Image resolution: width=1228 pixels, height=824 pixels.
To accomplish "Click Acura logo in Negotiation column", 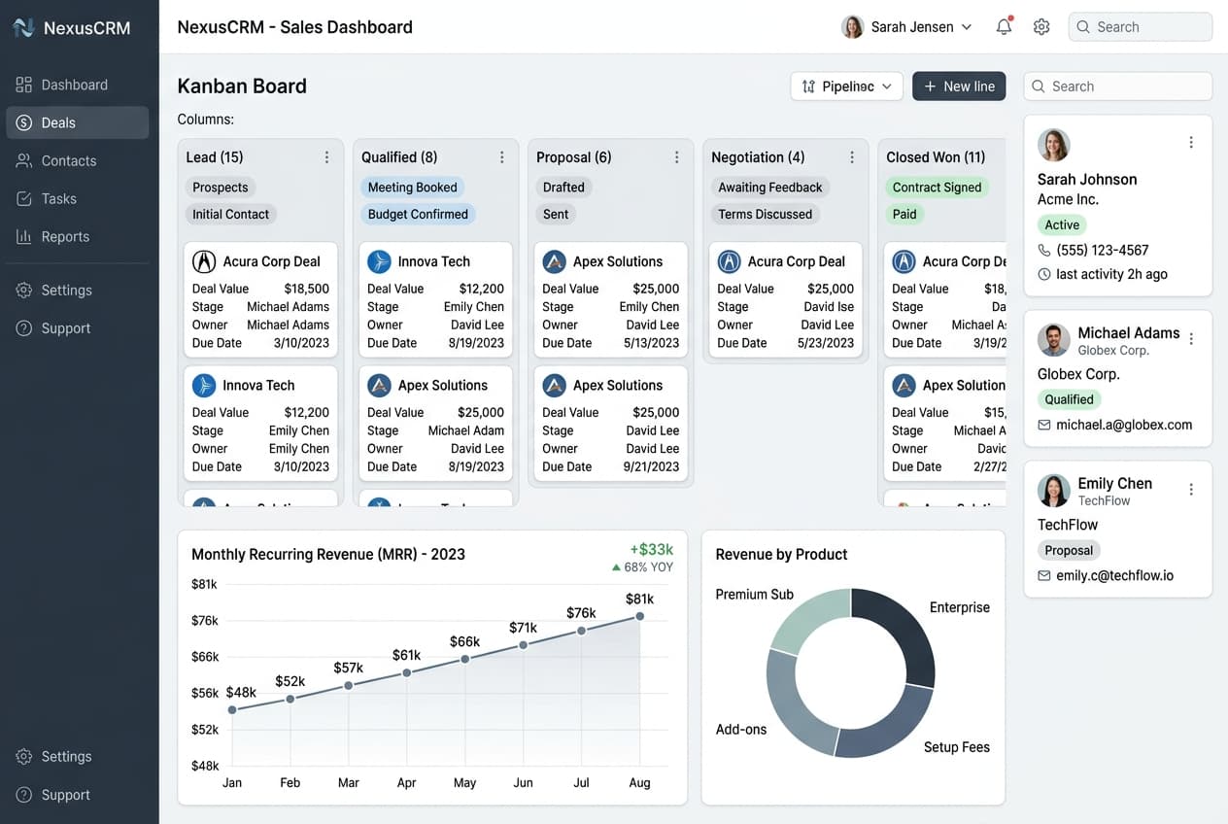I will [729, 261].
